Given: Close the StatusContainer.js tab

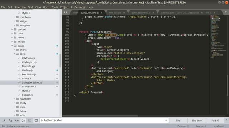Looking at the screenshot, I should tap(102, 13).
